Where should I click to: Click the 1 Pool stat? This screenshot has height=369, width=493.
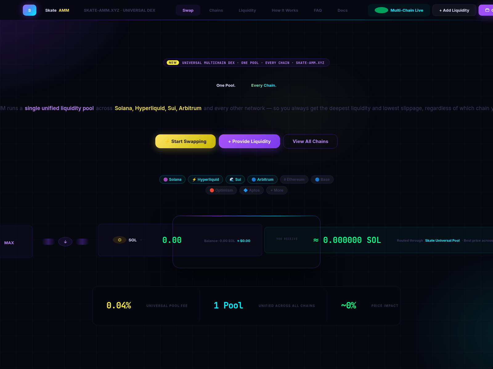228,305
